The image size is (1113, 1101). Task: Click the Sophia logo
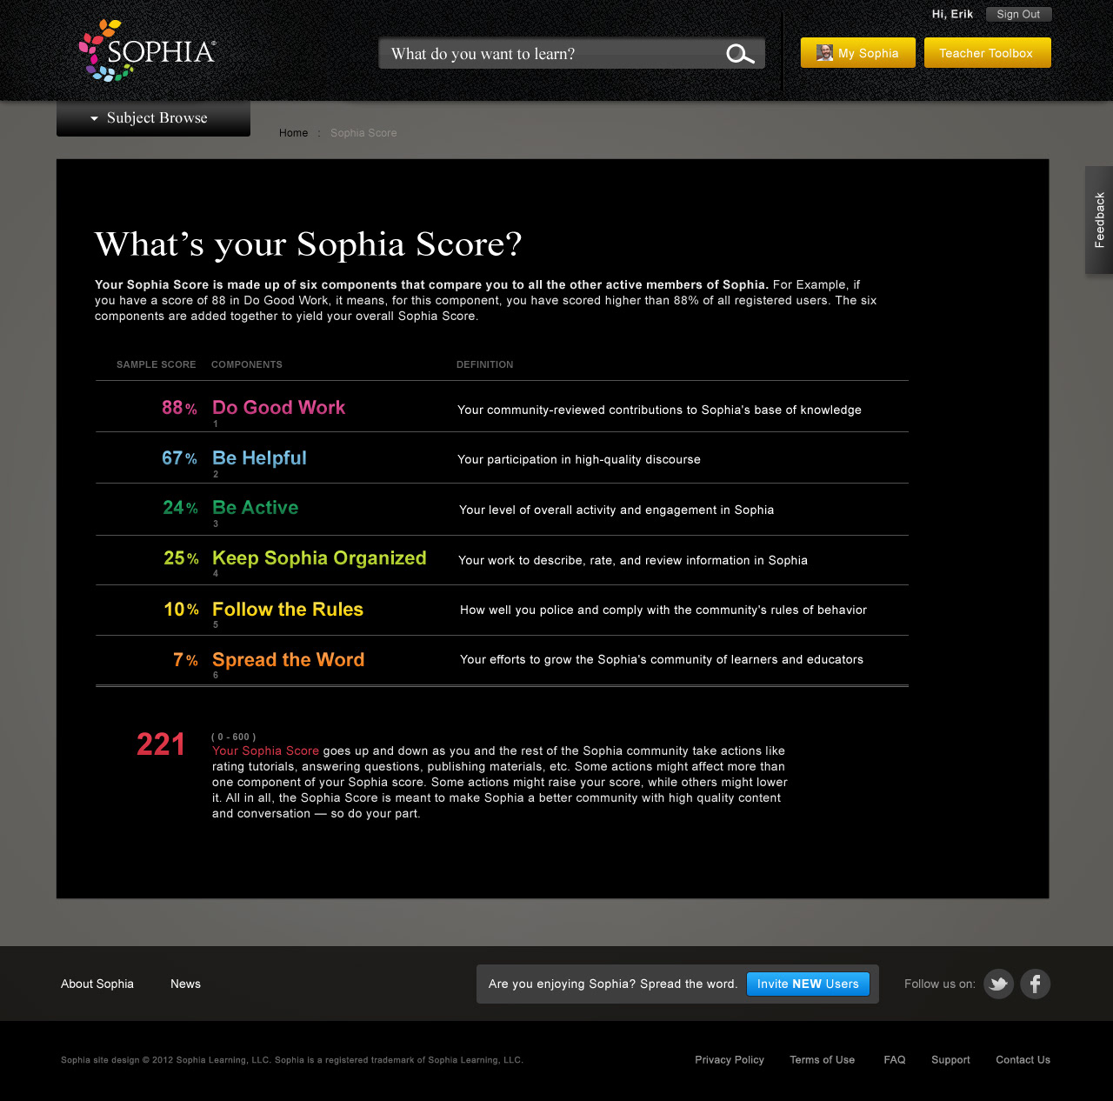[x=147, y=50]
